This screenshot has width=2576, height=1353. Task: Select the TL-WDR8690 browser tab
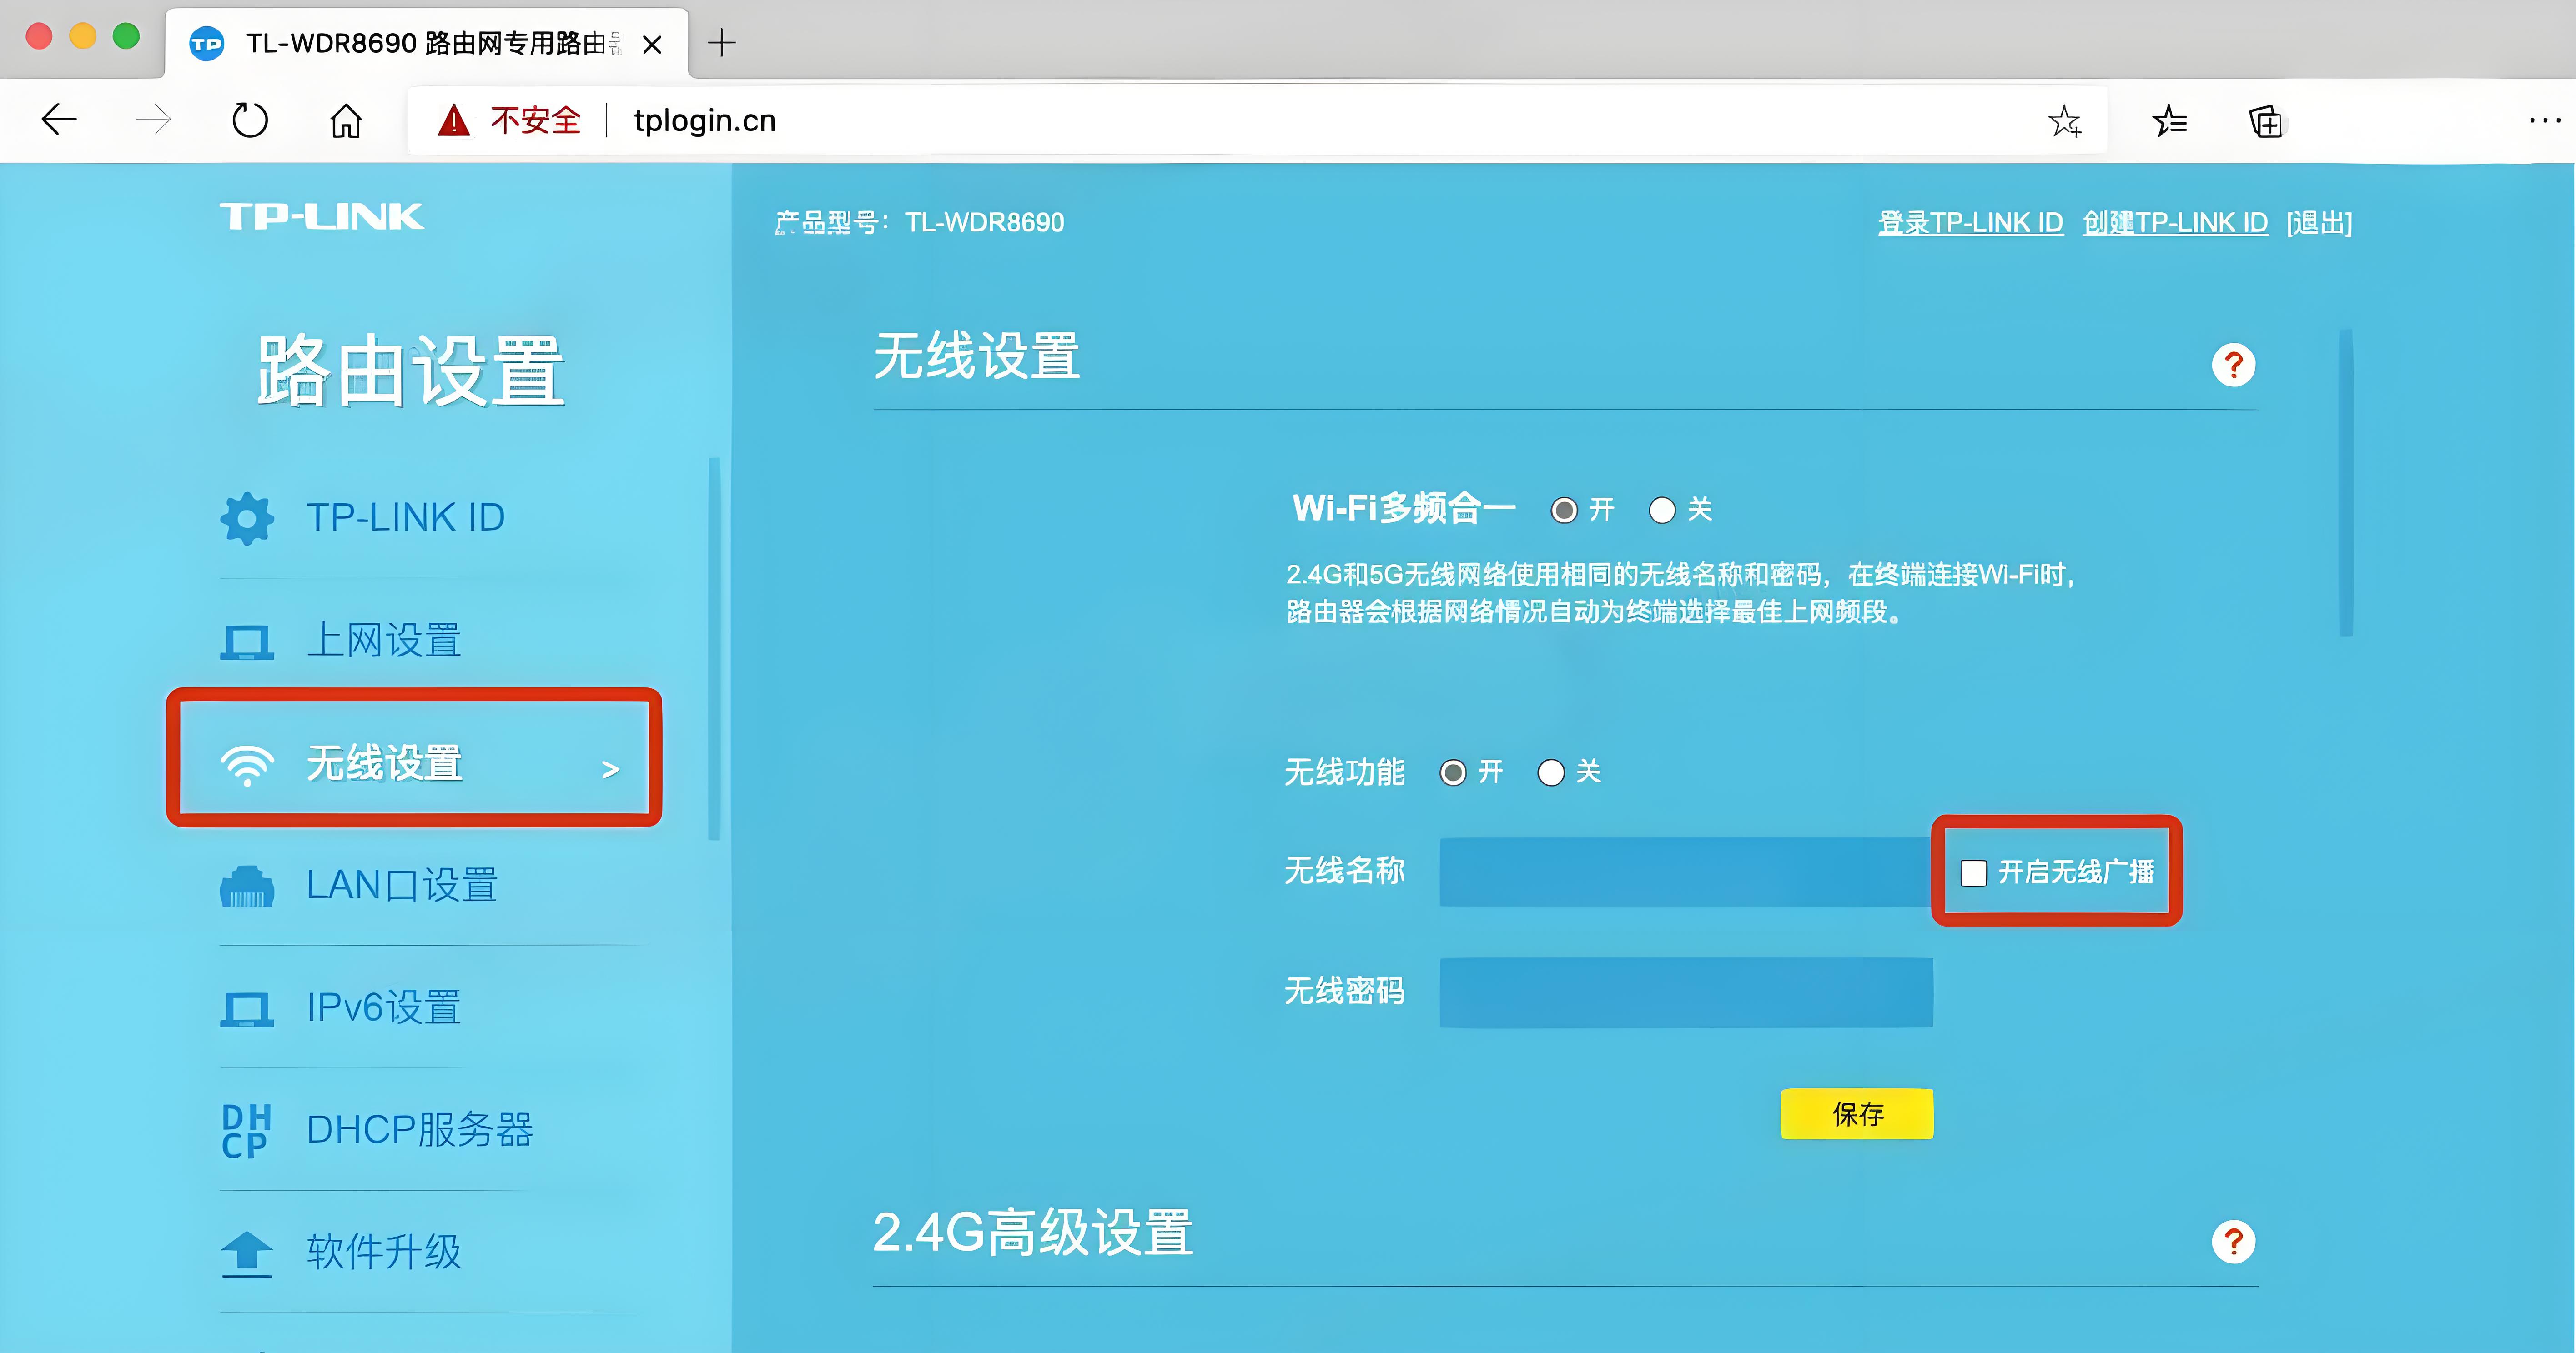click(426, 44)
